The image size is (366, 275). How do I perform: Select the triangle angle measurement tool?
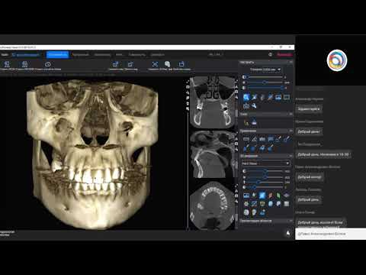coord(254,139)
